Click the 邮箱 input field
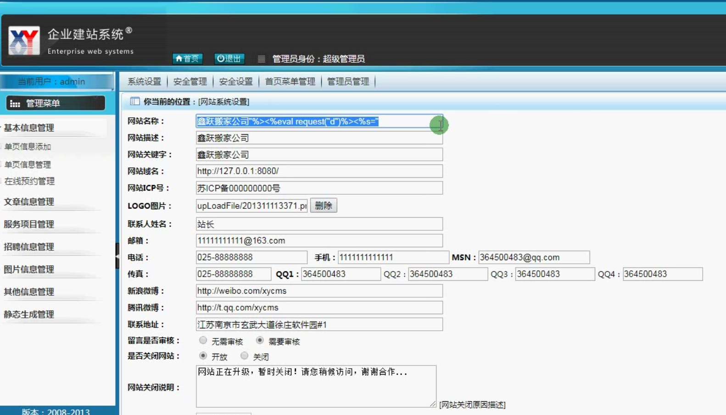726x415 pixels. tap(319, 240)
